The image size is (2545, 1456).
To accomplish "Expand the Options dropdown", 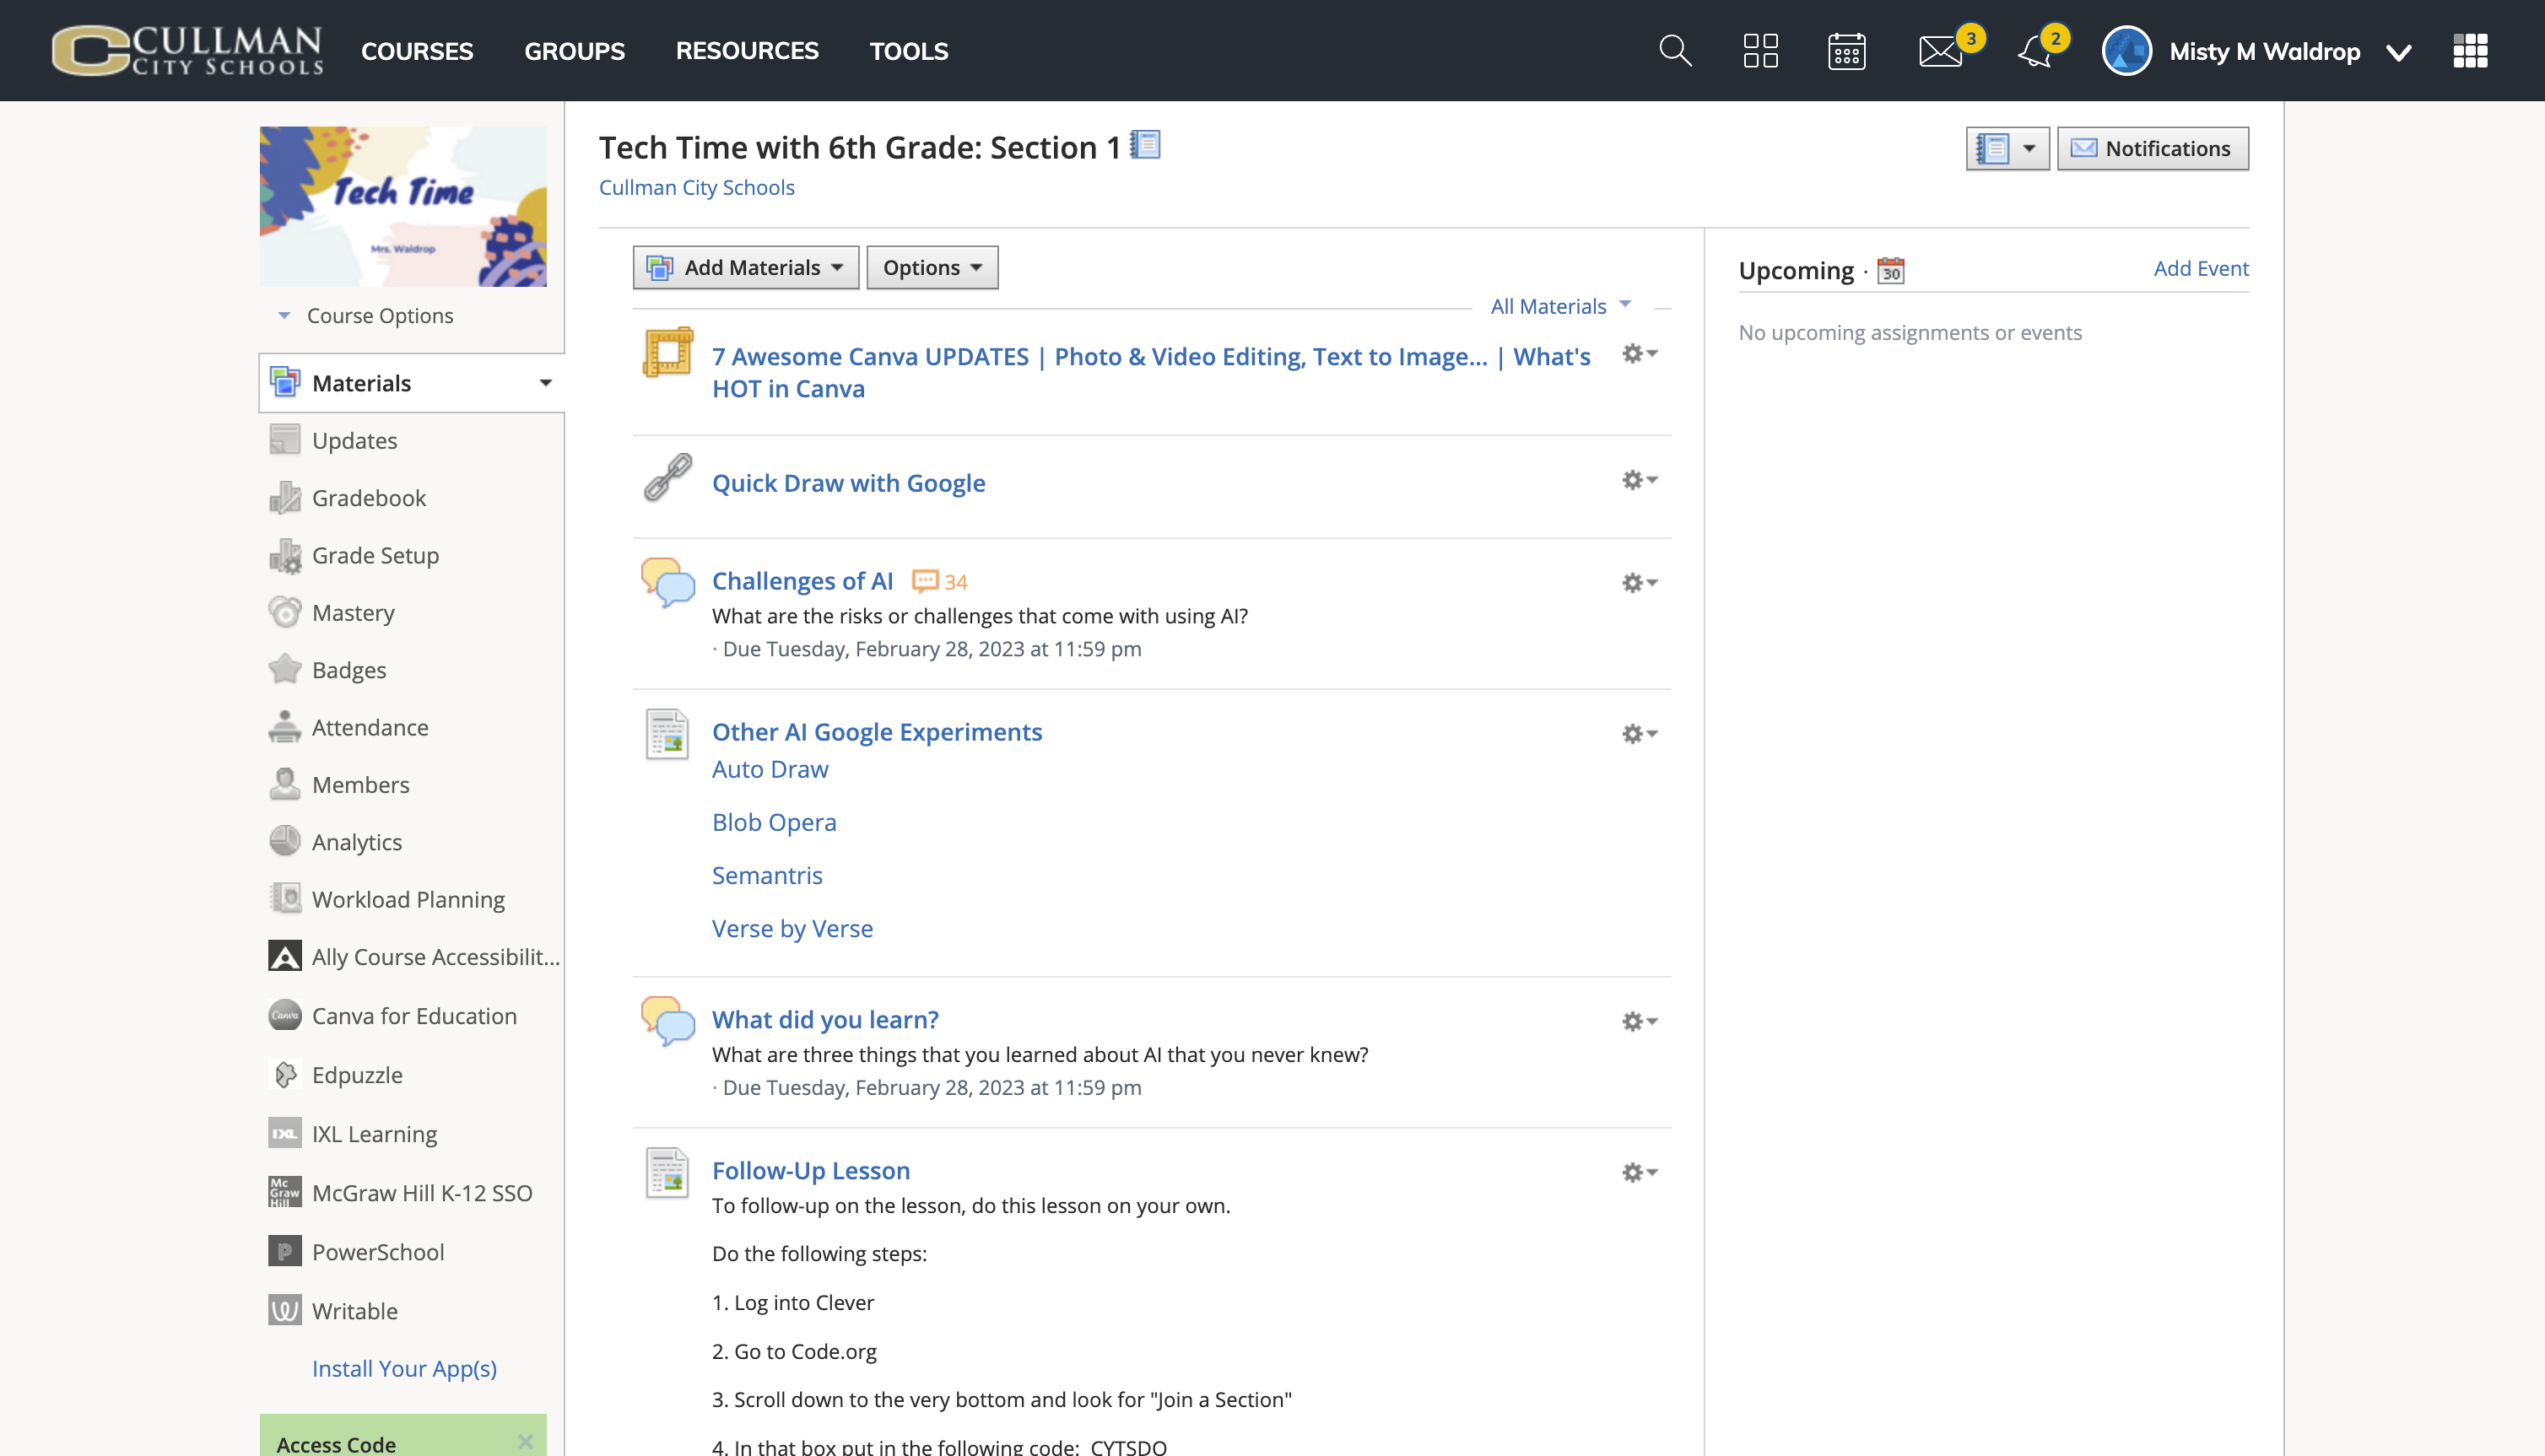I will click(932, 268).
